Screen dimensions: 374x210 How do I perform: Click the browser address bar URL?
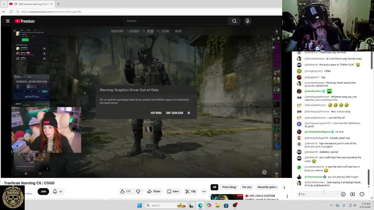pyautogui.click(x=51, y=12)
